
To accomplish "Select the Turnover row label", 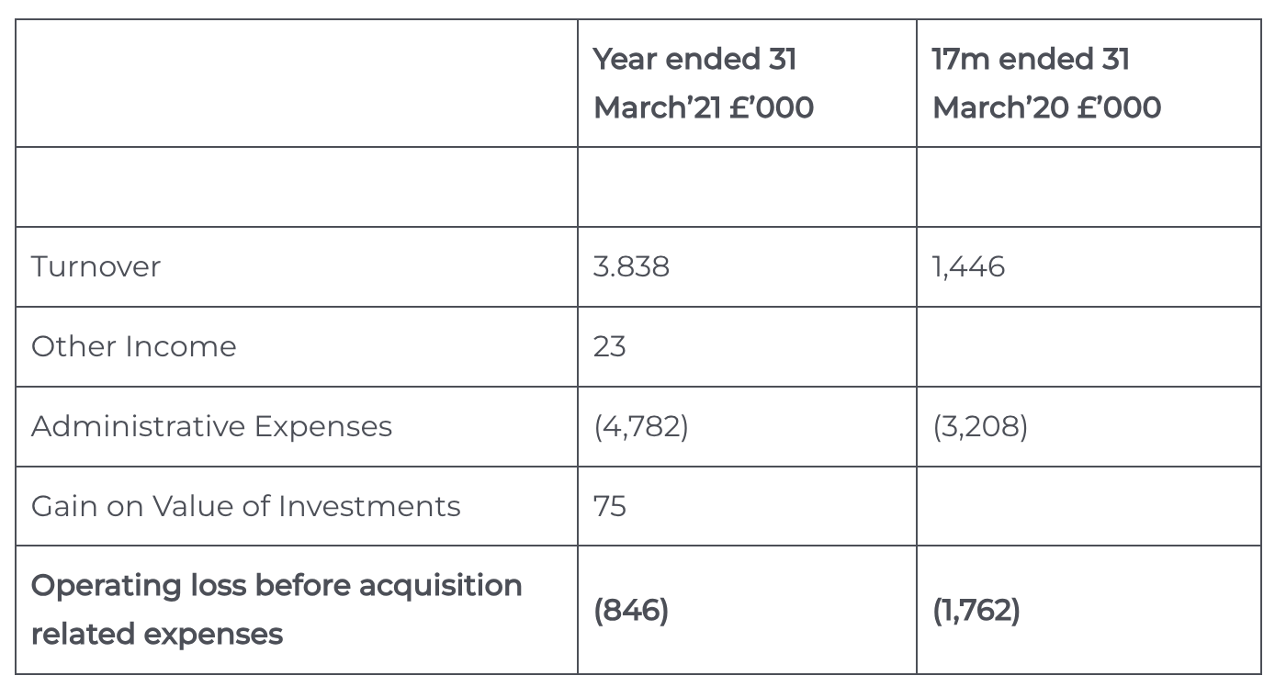I will [x=96, y=267].
